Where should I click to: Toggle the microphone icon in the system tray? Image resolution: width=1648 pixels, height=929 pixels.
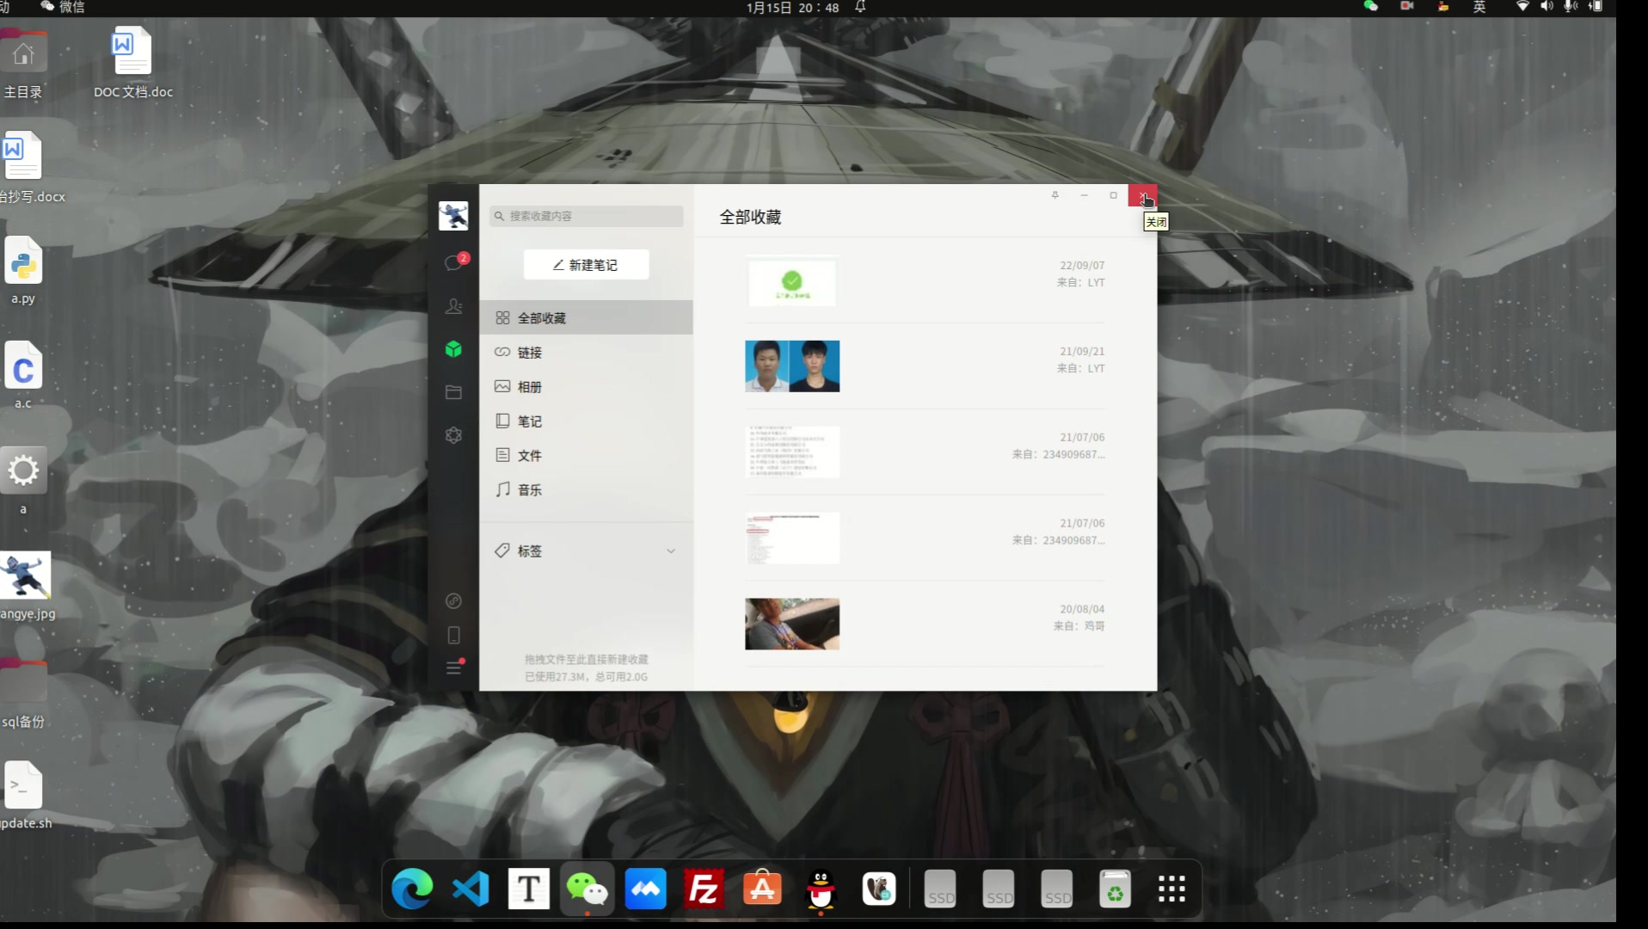[1570, 7]
